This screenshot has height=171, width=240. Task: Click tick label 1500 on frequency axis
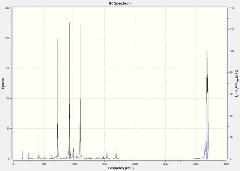click(x=104, y=164)
